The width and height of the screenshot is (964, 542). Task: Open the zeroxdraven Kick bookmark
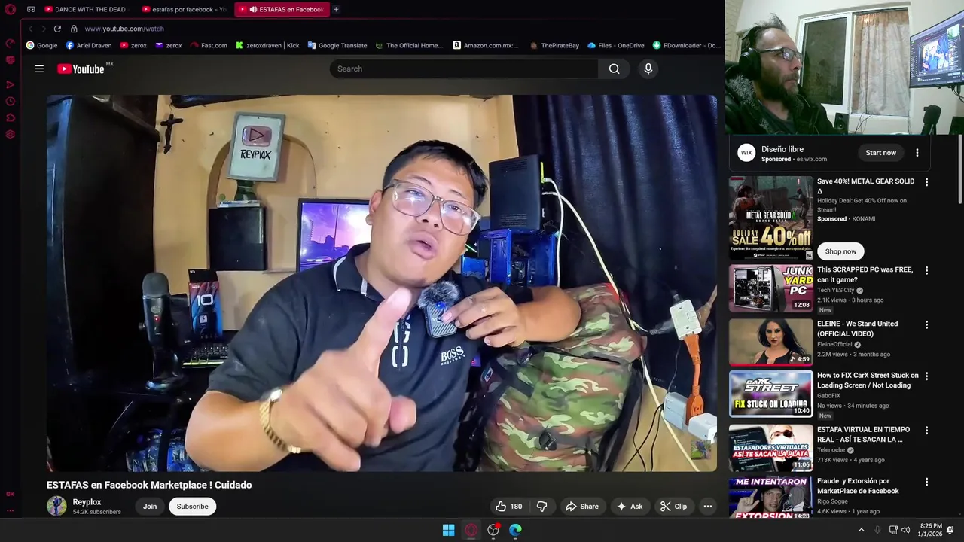(267, 45)
